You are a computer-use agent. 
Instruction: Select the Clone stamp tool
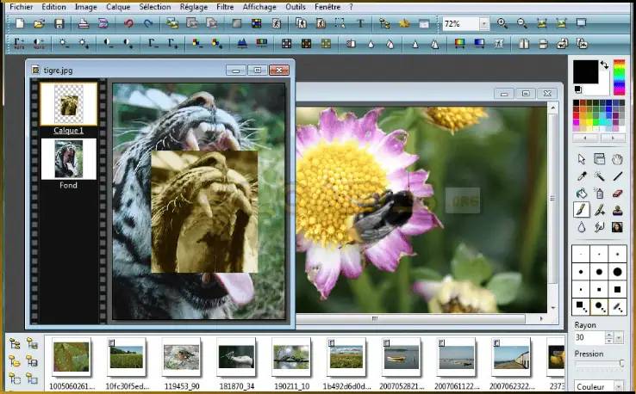pyautogui.click(x=617, y=210)
